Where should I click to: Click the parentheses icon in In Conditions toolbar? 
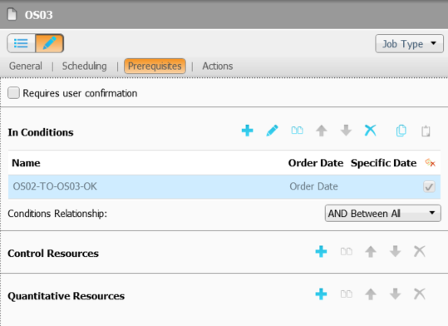[298, 131]
